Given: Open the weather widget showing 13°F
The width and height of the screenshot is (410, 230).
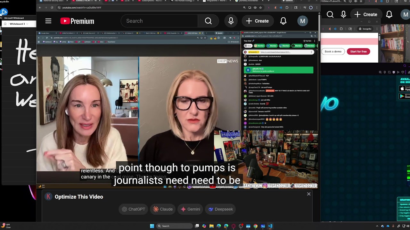Looking at the screenshot, I should 5,226.
